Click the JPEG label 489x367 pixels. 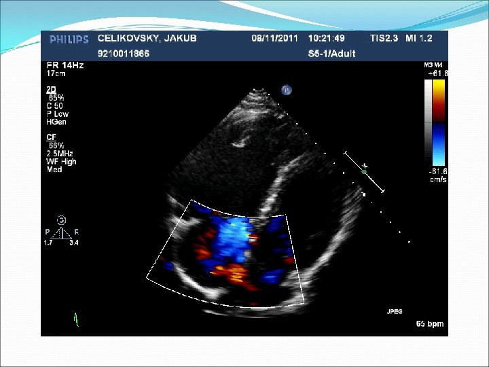click(395, 311)
